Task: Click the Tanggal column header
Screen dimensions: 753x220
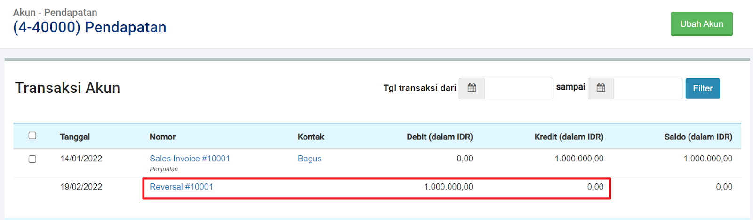Action: [x=75, y=137]
